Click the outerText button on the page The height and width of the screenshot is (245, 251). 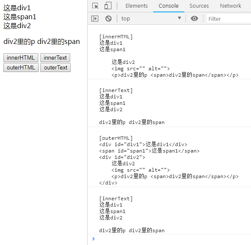tap(55, 67)
